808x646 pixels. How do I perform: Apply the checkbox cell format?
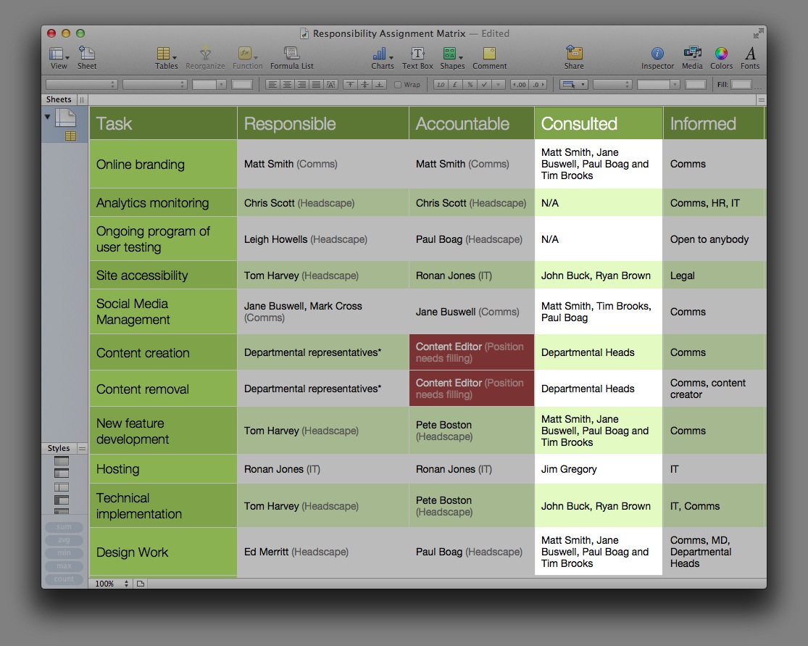pos(484,85)
